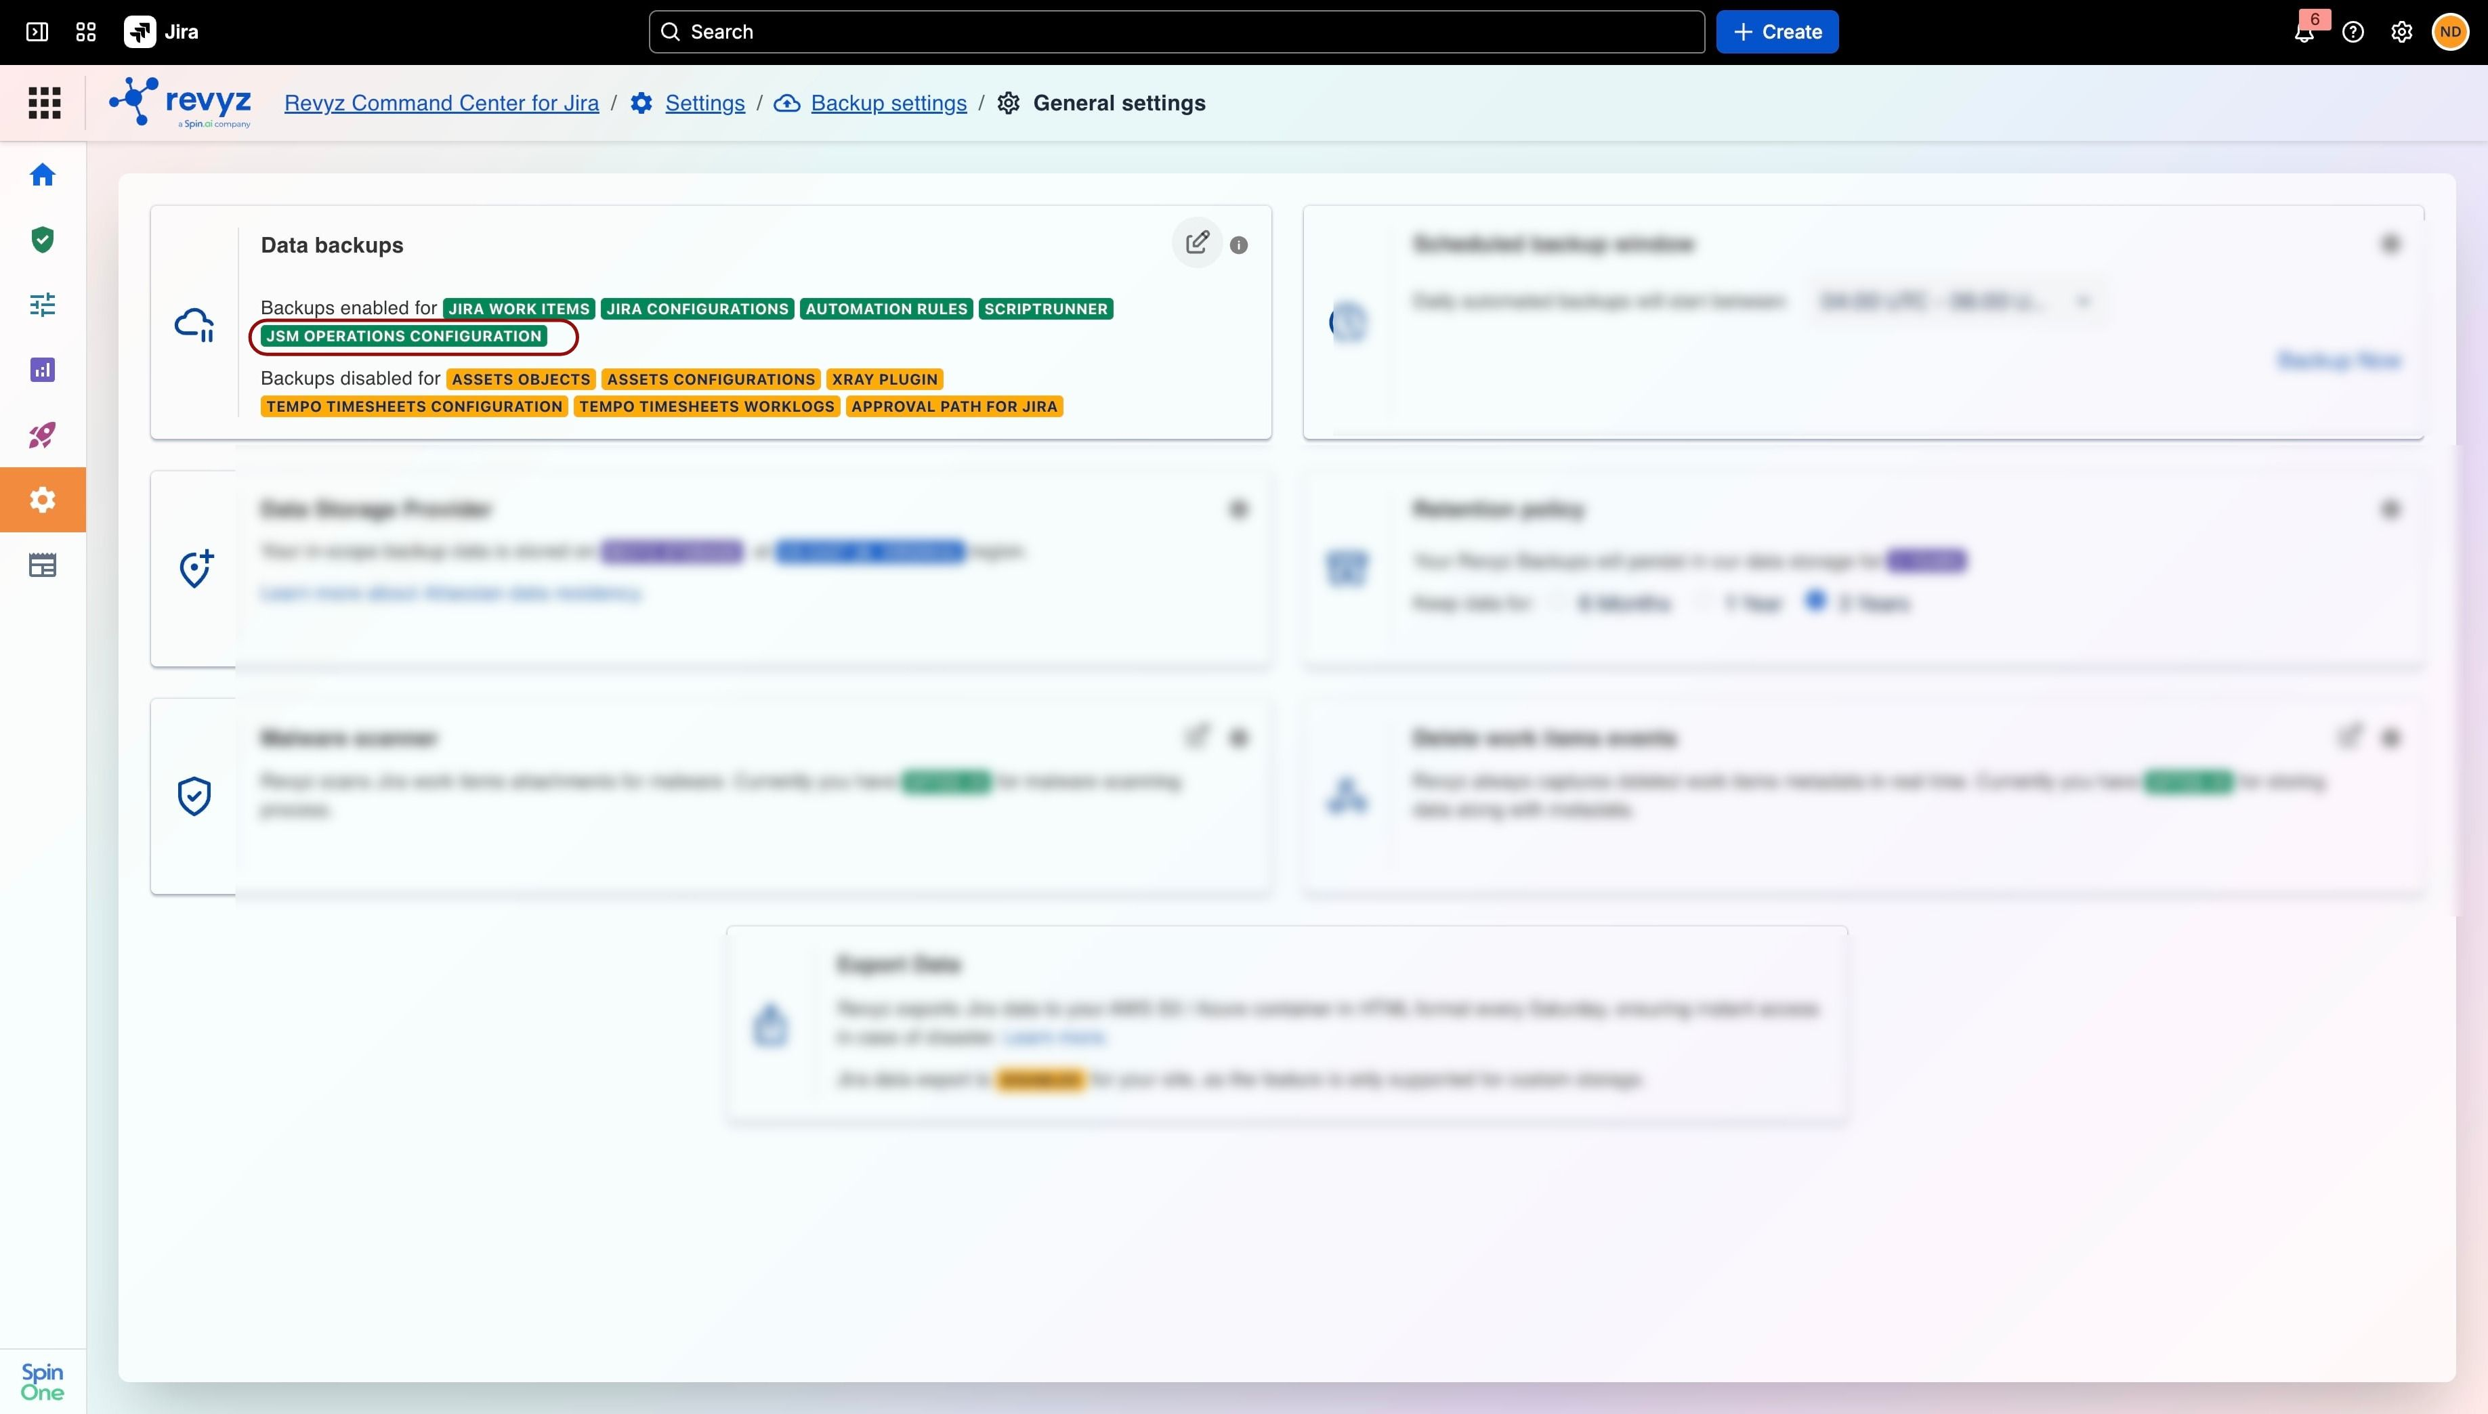
Task: Open the purple bar chart sidebar item
Action: pyautogui.click(x=43, y=370)
